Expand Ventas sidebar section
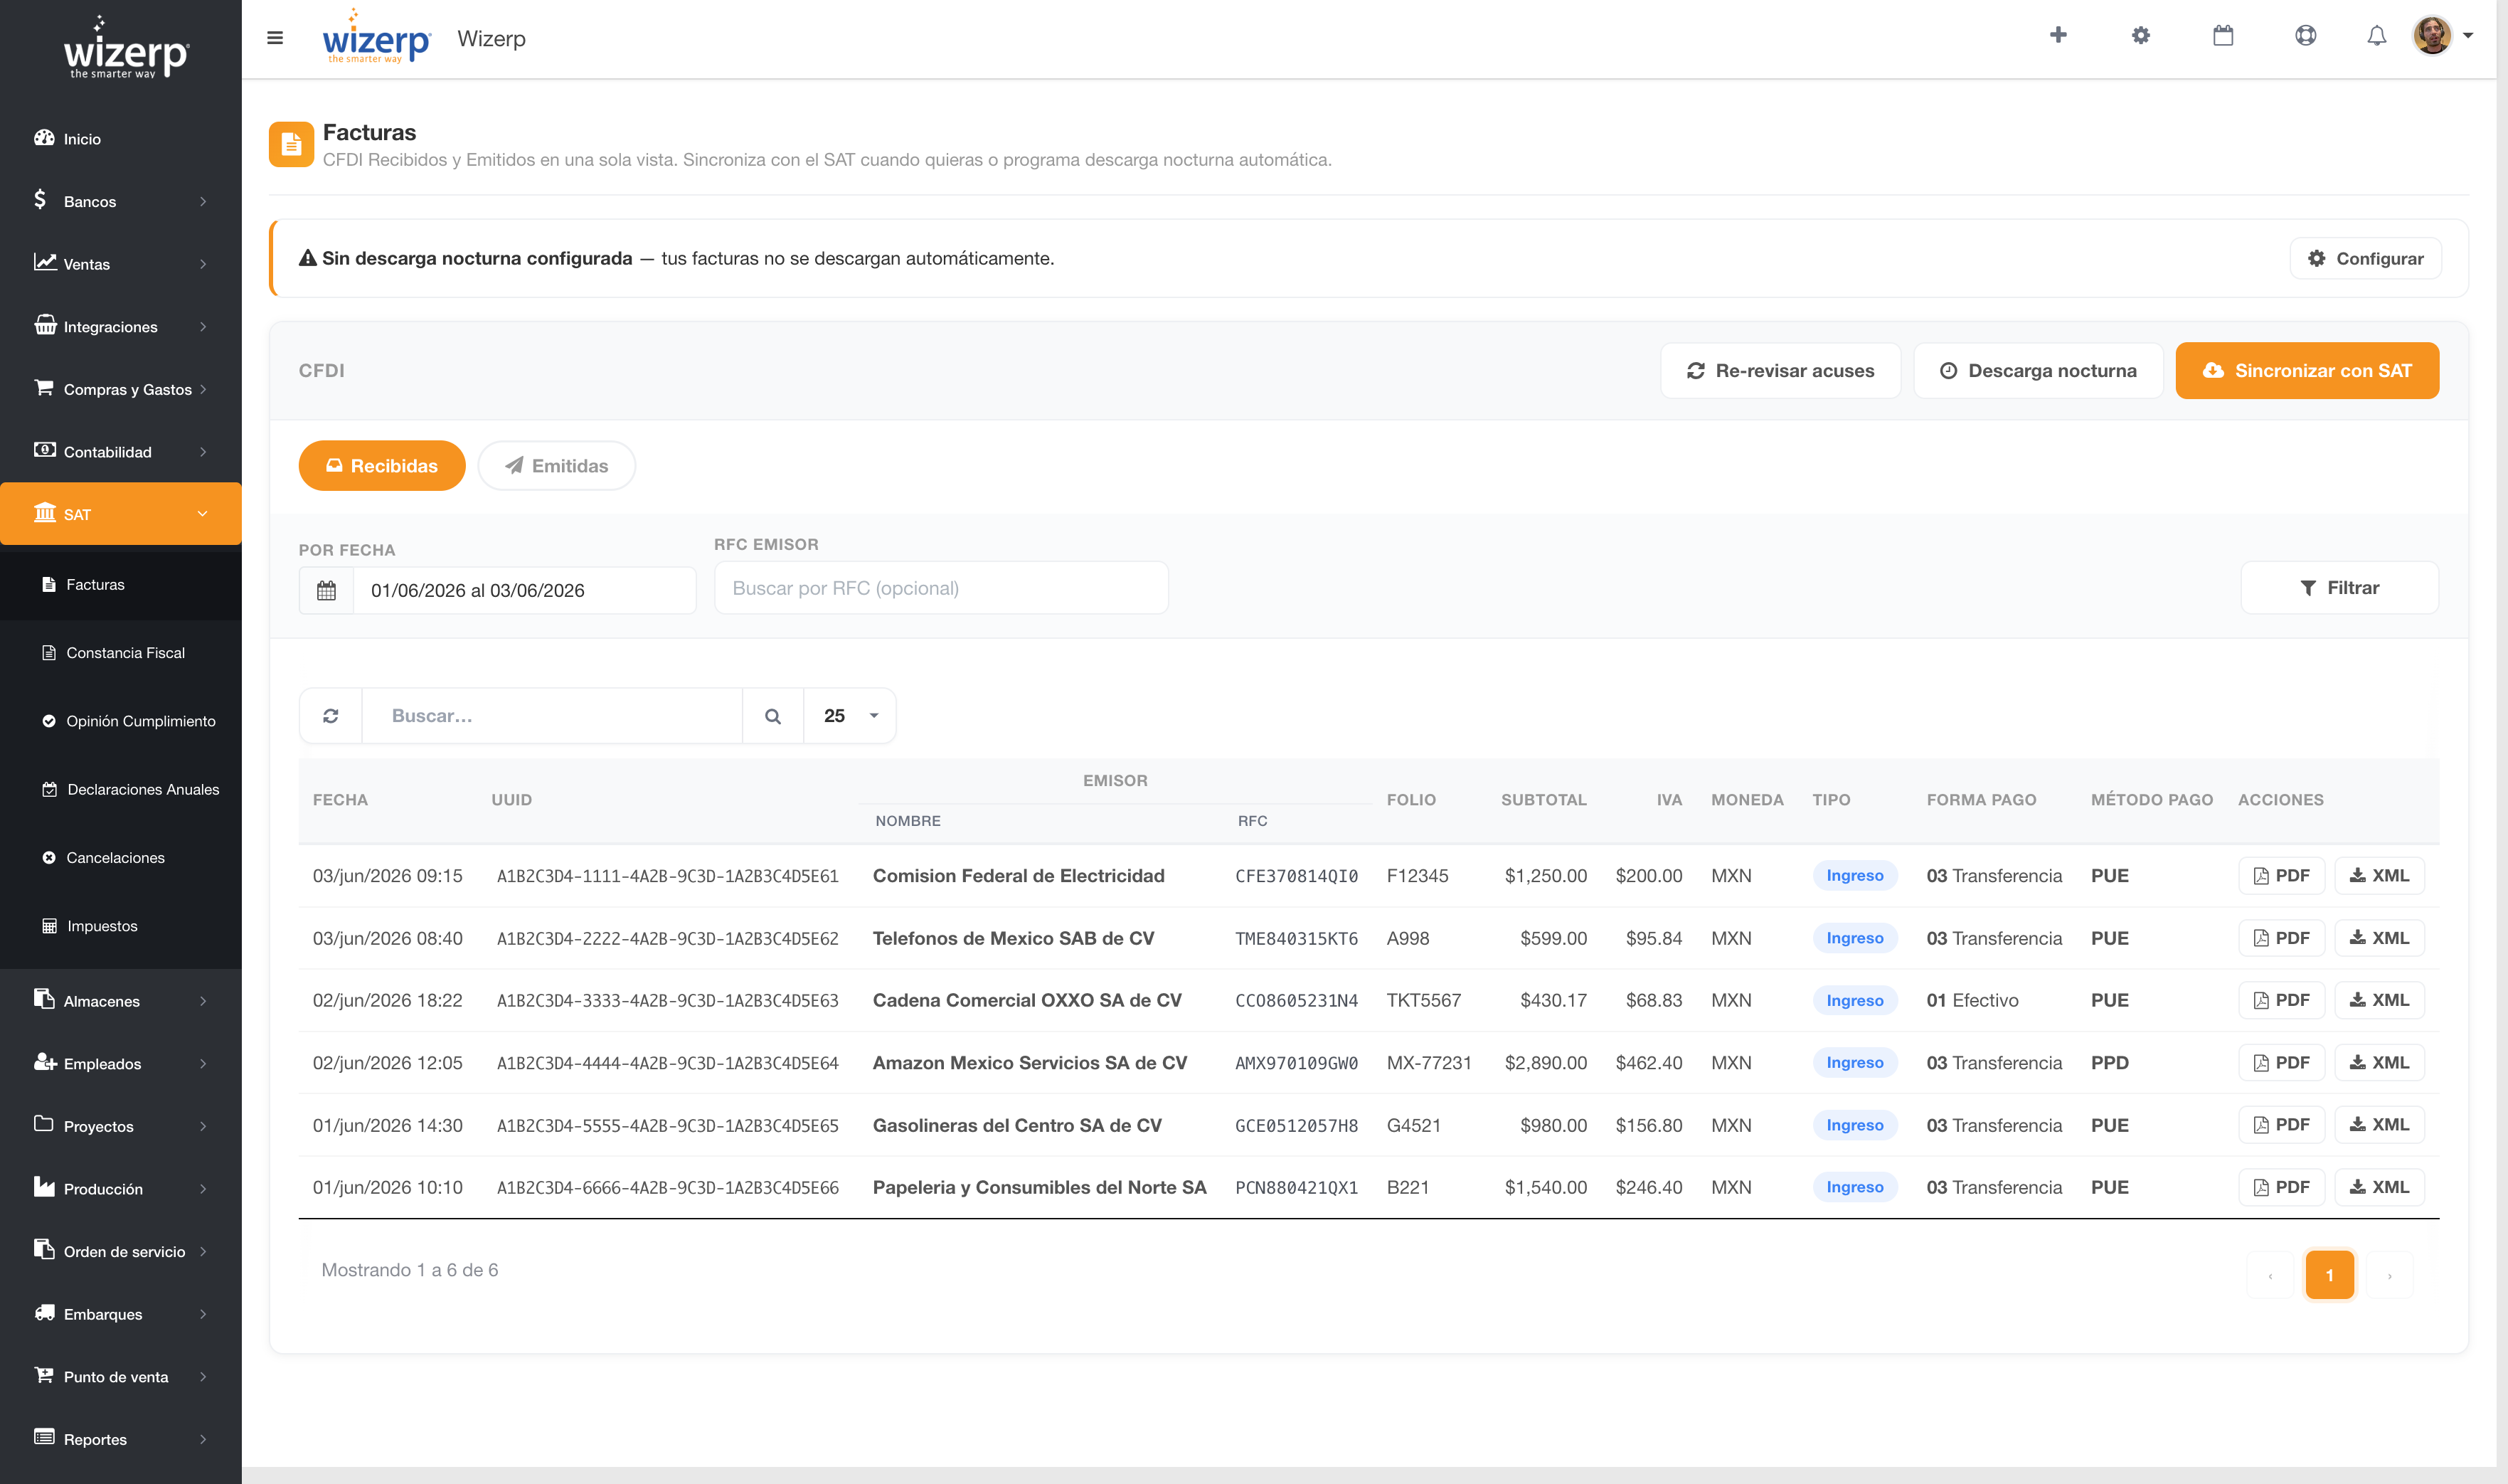 click(x=121, y=263)
